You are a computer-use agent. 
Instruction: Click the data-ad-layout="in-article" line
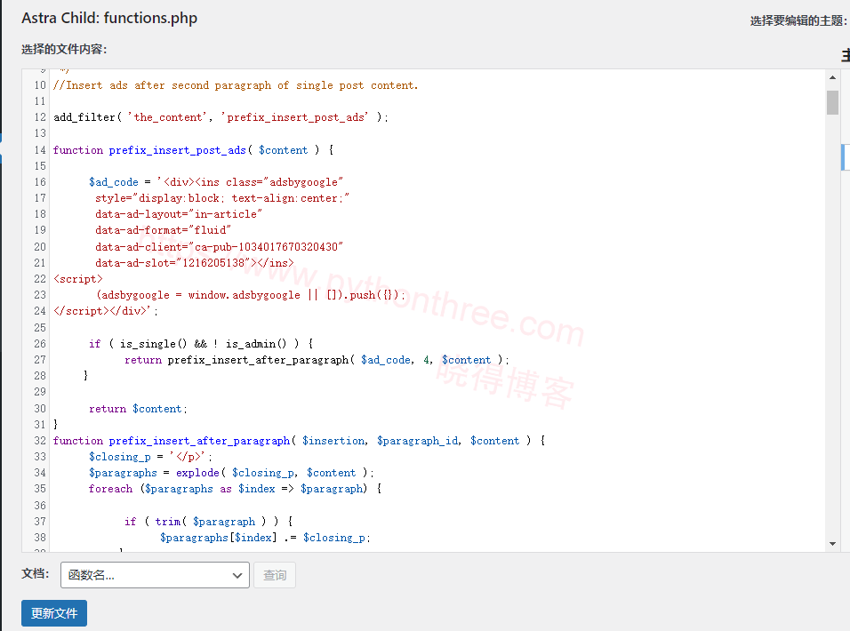(179, 214)
